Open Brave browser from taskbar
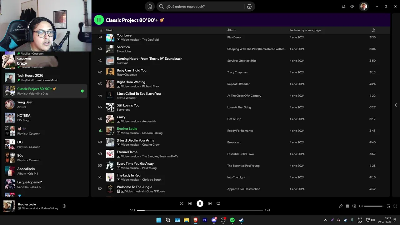This screenshot has width=400, height=225. 196,220
